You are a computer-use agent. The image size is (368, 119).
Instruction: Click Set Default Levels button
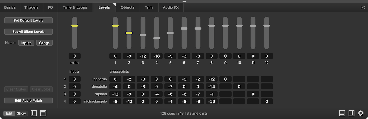[28, 21]
